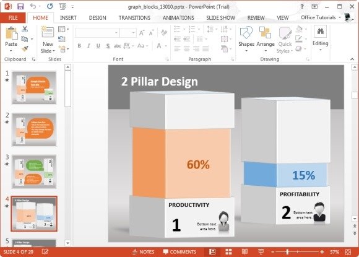Viewport: 359px width, 257px height.
Task: Toggle Align Right paragraph button
Action: point(196,49)
